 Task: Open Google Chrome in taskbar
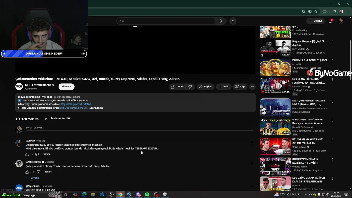pos(120,194)
